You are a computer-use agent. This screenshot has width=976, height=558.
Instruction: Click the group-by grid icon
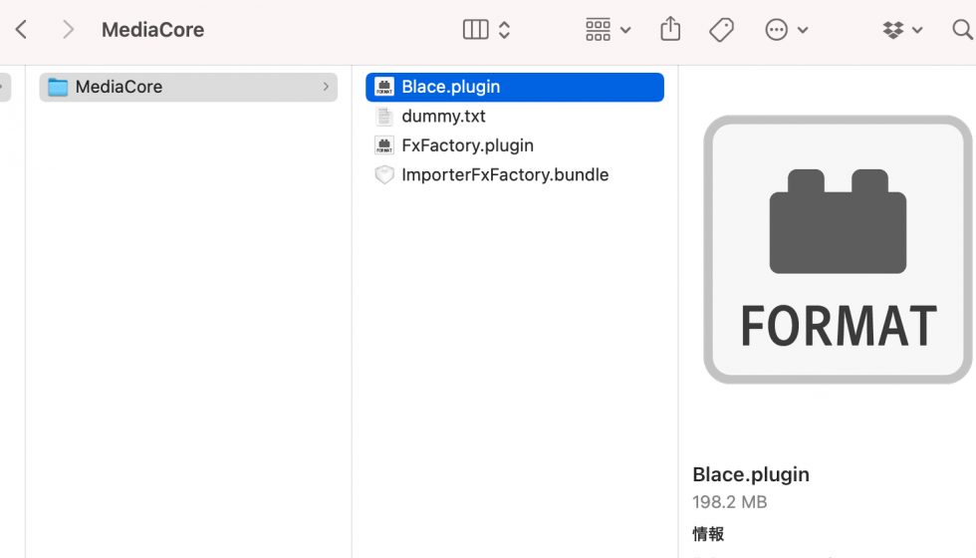click(599, 29)
